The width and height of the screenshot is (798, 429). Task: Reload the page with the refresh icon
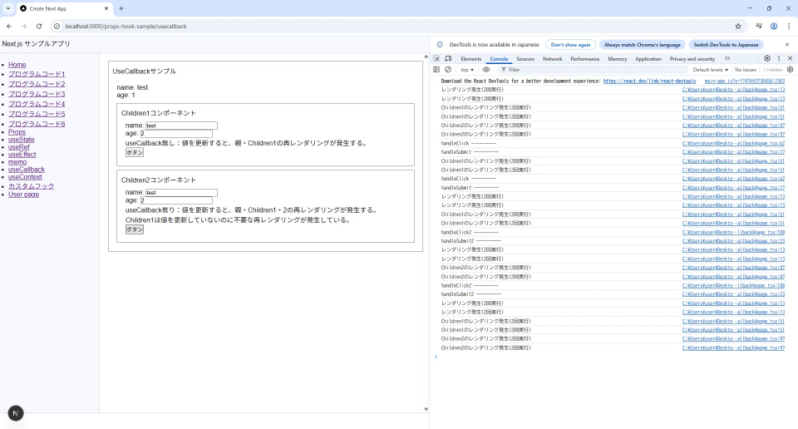39,26
